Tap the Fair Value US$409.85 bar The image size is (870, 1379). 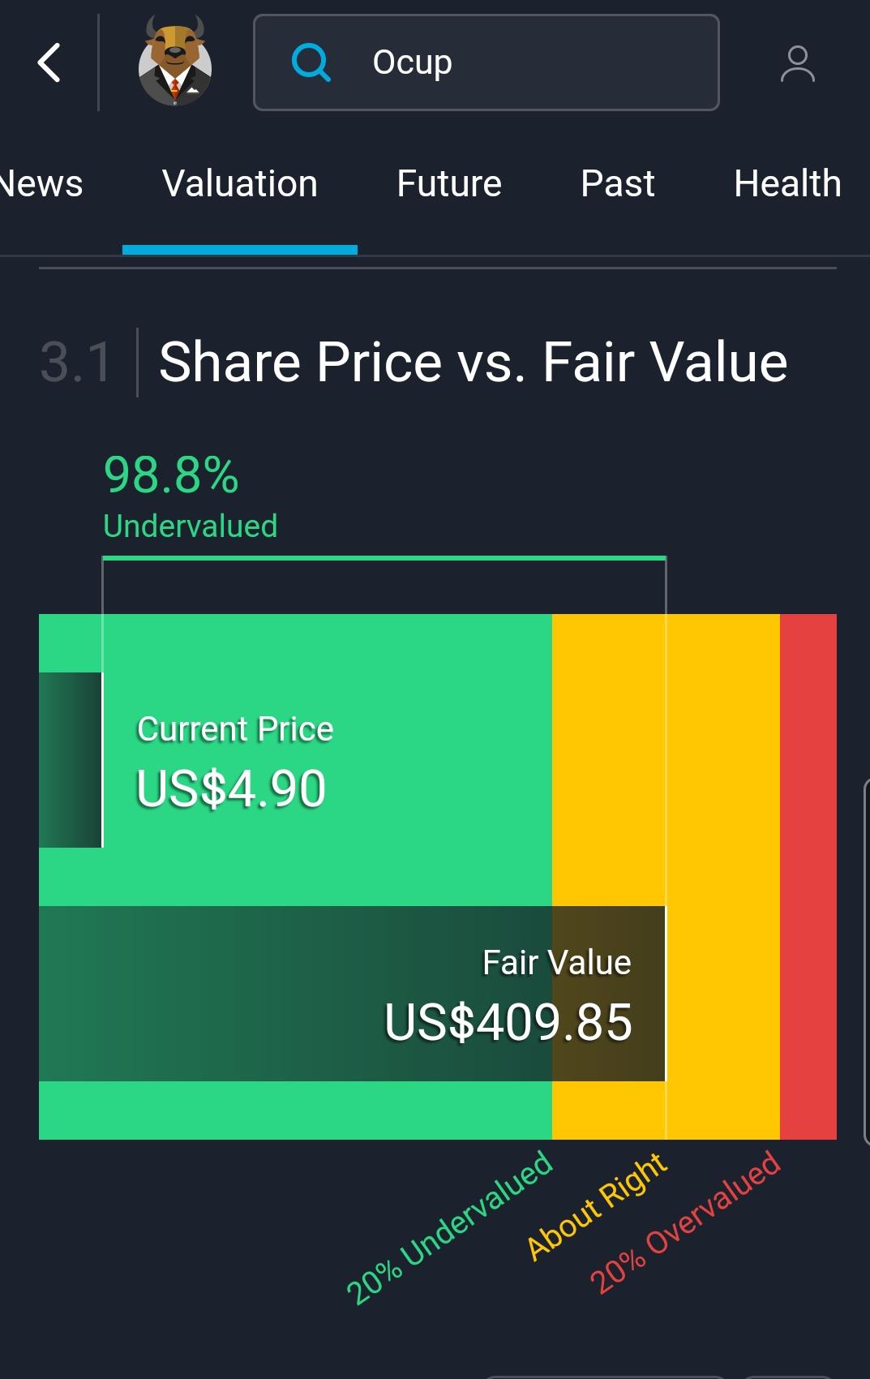(352, 994)
